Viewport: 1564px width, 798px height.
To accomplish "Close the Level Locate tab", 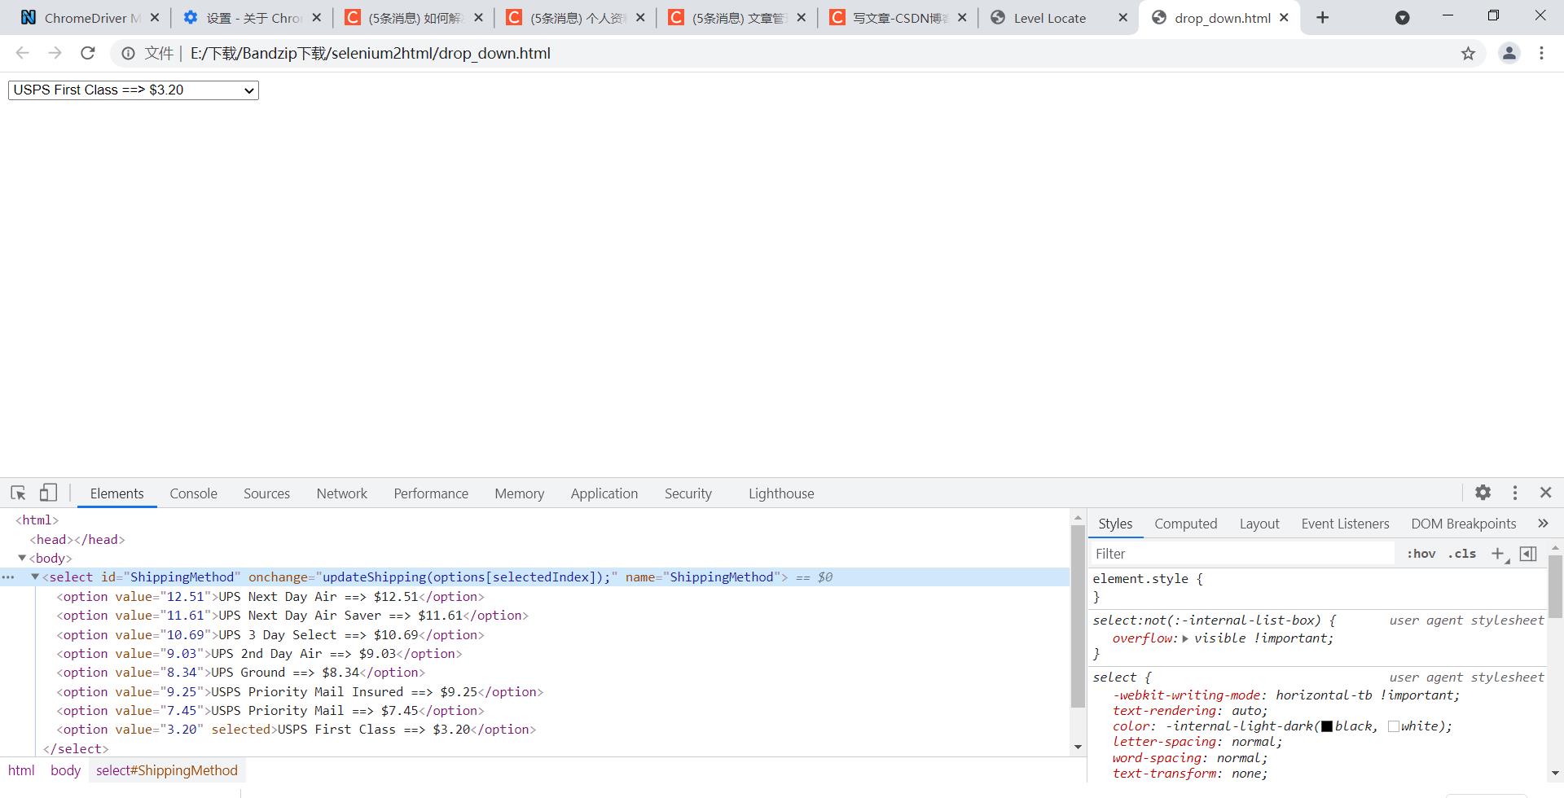I will 1122,18.
